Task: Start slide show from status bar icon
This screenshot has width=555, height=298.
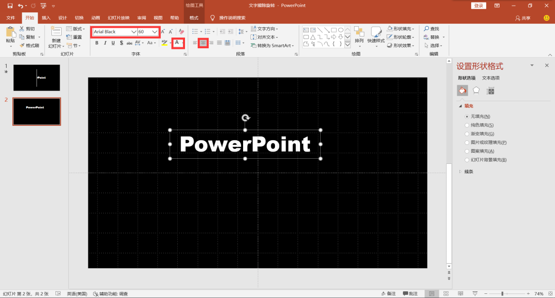Action: [475, 294]
